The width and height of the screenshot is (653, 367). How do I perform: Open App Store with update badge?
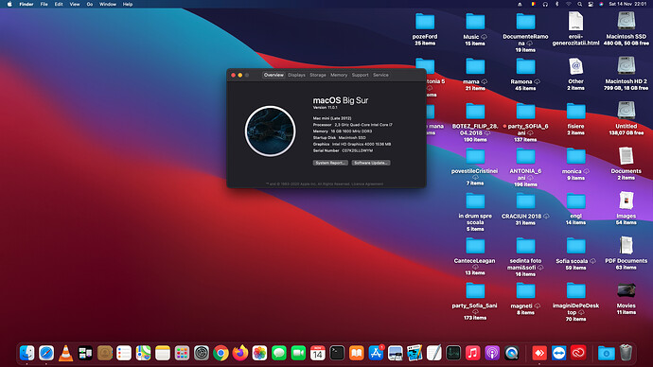coord(376,353)
